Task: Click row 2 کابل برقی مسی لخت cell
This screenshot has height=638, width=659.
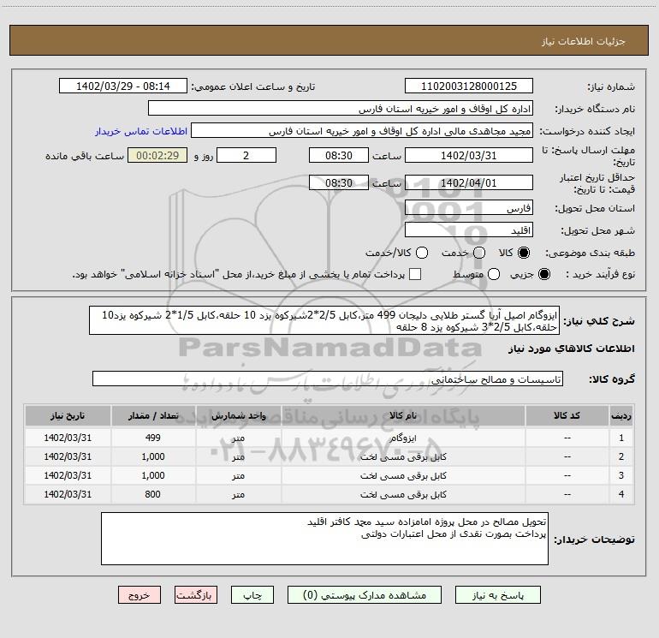Action: point(403,456)
